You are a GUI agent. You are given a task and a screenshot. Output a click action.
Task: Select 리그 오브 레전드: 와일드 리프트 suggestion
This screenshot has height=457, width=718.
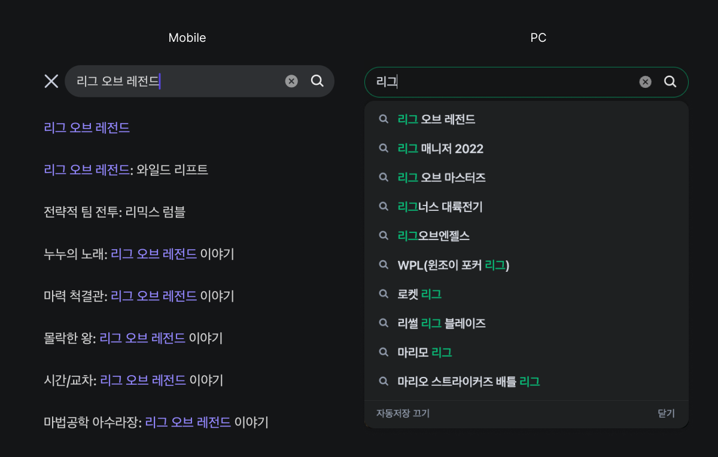(126, 170)
